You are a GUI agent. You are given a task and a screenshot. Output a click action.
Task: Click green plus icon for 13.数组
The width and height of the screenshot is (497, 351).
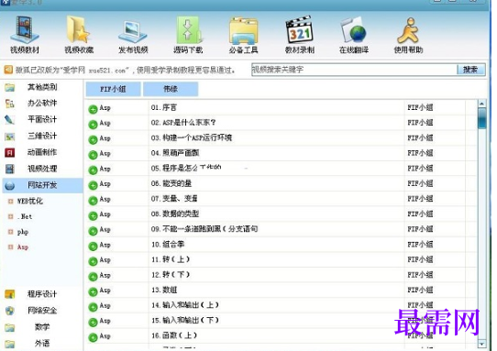(93, 292)
